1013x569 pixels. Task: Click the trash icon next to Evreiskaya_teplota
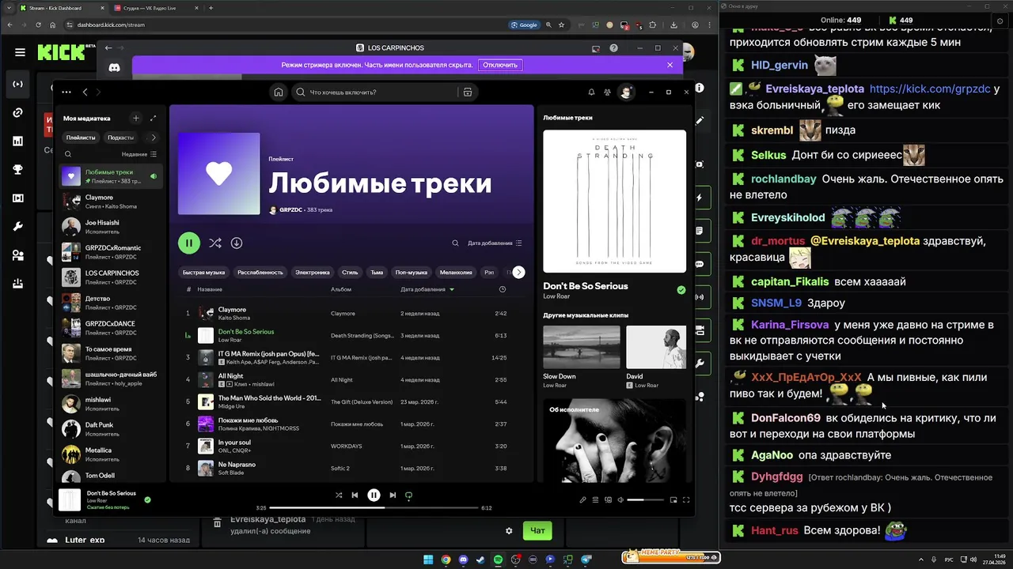pyautogui.click(x=217, y=523)
